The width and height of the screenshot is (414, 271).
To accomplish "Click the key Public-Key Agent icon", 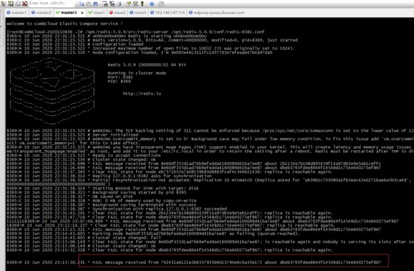I will tap(142, 4).
